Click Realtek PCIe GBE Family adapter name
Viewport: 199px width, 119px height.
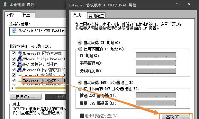[x=43, y=31]
